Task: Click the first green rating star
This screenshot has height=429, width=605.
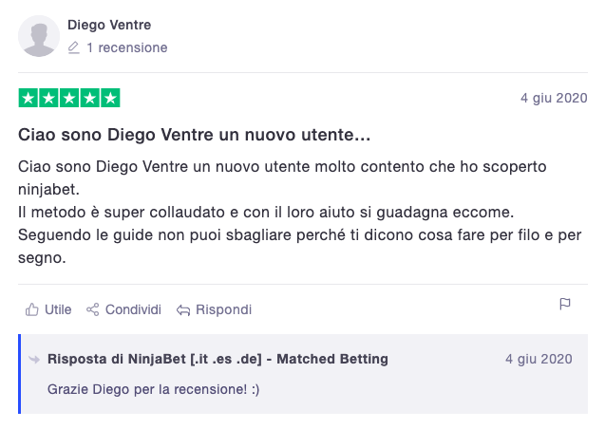Action: click(28, 98)
